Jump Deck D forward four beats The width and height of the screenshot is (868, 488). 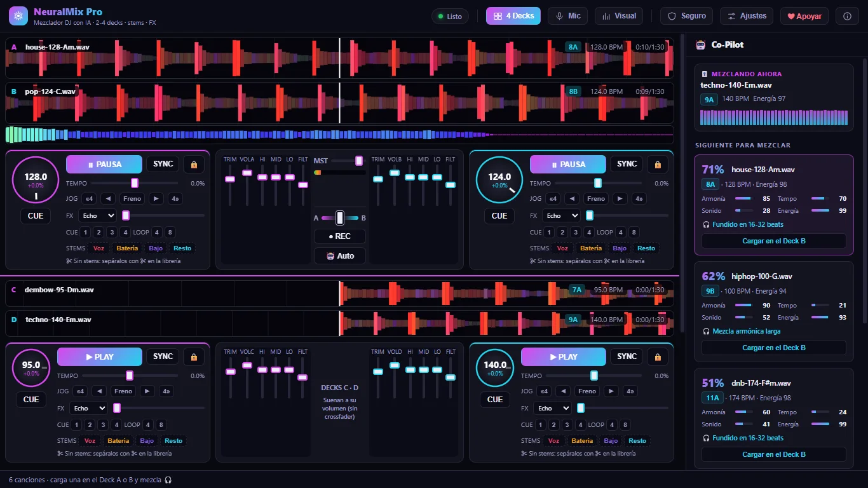point(630,391)
